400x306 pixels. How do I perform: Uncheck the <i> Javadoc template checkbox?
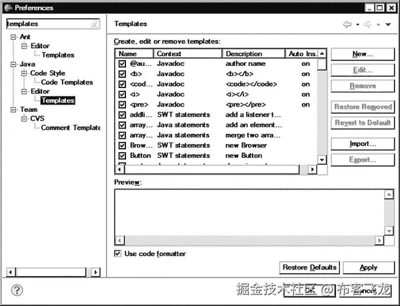pyautogui.click(x=122, y=94)
